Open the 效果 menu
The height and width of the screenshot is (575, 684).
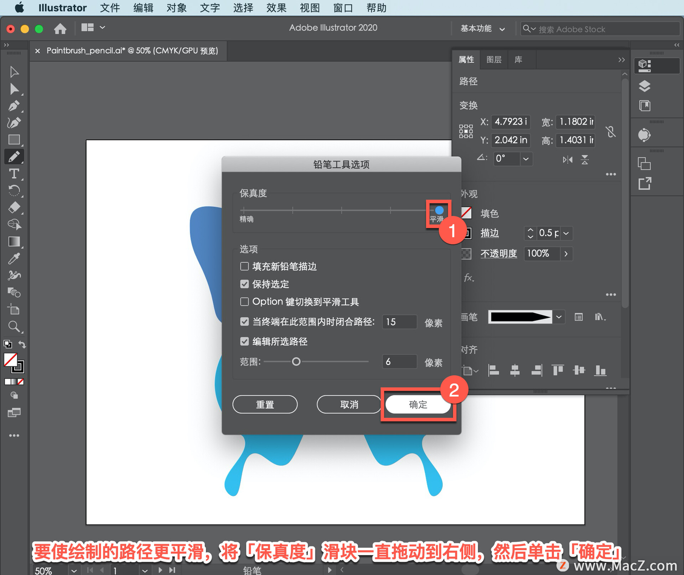point(276,8)
